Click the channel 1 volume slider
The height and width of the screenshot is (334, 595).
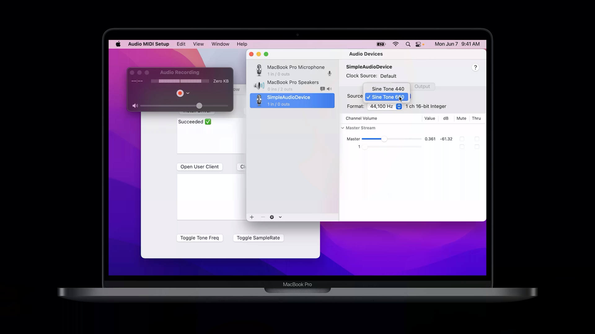pyautogui.click(x=391, y=147)
